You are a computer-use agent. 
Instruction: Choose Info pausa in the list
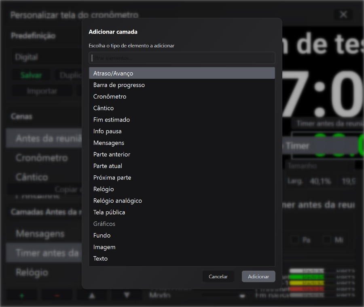point(182,131)
